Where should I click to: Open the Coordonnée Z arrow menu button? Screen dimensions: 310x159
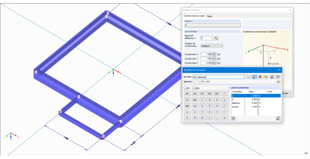pyautogui.click(x=215, y=63)
